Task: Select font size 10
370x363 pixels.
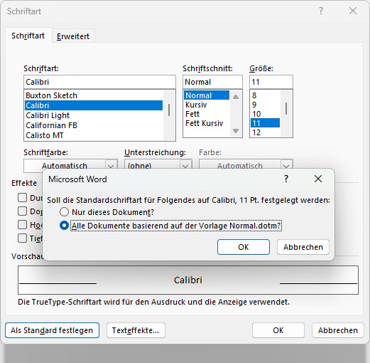Action: 265,114
